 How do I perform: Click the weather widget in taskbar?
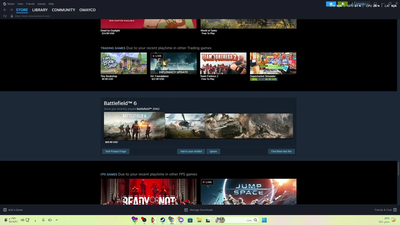(x=387, y=220)
